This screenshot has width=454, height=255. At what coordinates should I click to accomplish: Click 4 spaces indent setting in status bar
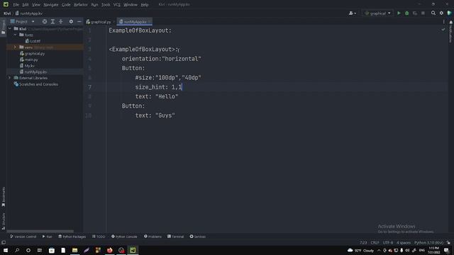tap(404, 242)
